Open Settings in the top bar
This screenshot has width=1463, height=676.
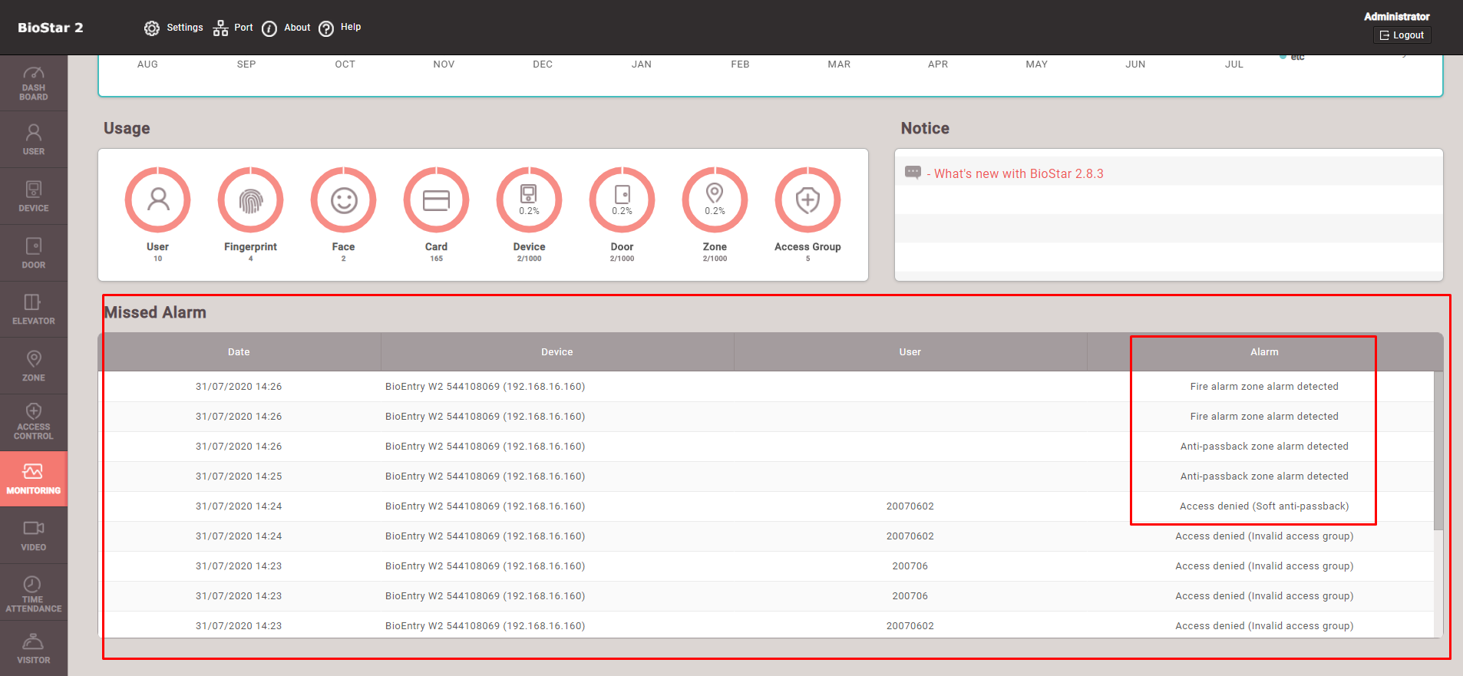point(173,28)
